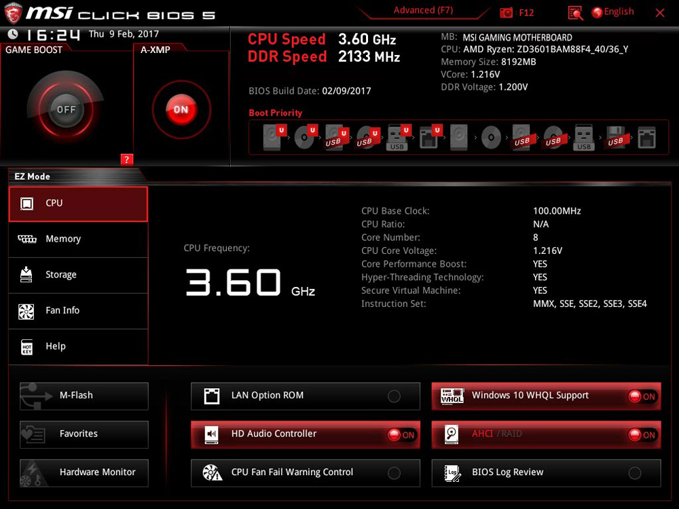This screenshot has width=679, height=509.
Task: Select UEFI USB hard disk boot device
Action: pyautogui.click(x=337, y=137)
